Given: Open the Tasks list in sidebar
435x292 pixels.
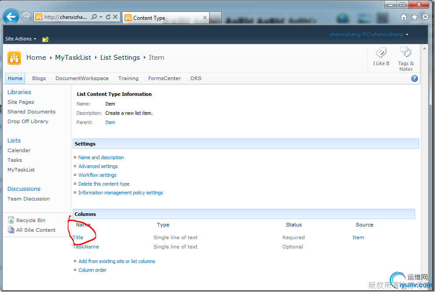Looking at the screenshot, I should click(15, 160).
